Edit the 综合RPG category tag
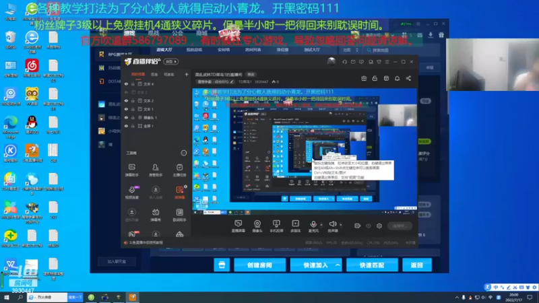This screenshot has width=539, height=303. (x=216, y=81)
